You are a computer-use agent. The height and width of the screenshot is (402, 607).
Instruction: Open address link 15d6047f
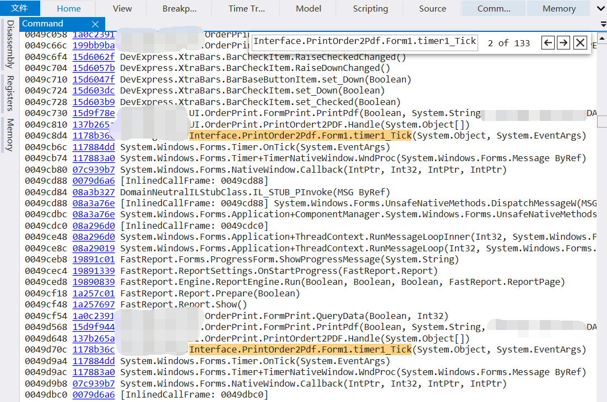[94, 80]
